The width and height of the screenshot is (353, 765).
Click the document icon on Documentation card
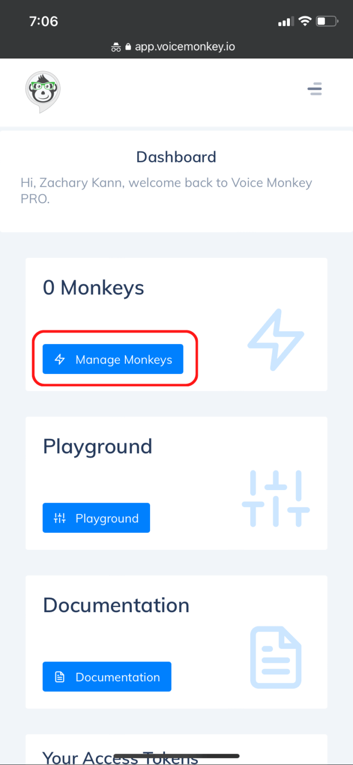pos(276,657)
